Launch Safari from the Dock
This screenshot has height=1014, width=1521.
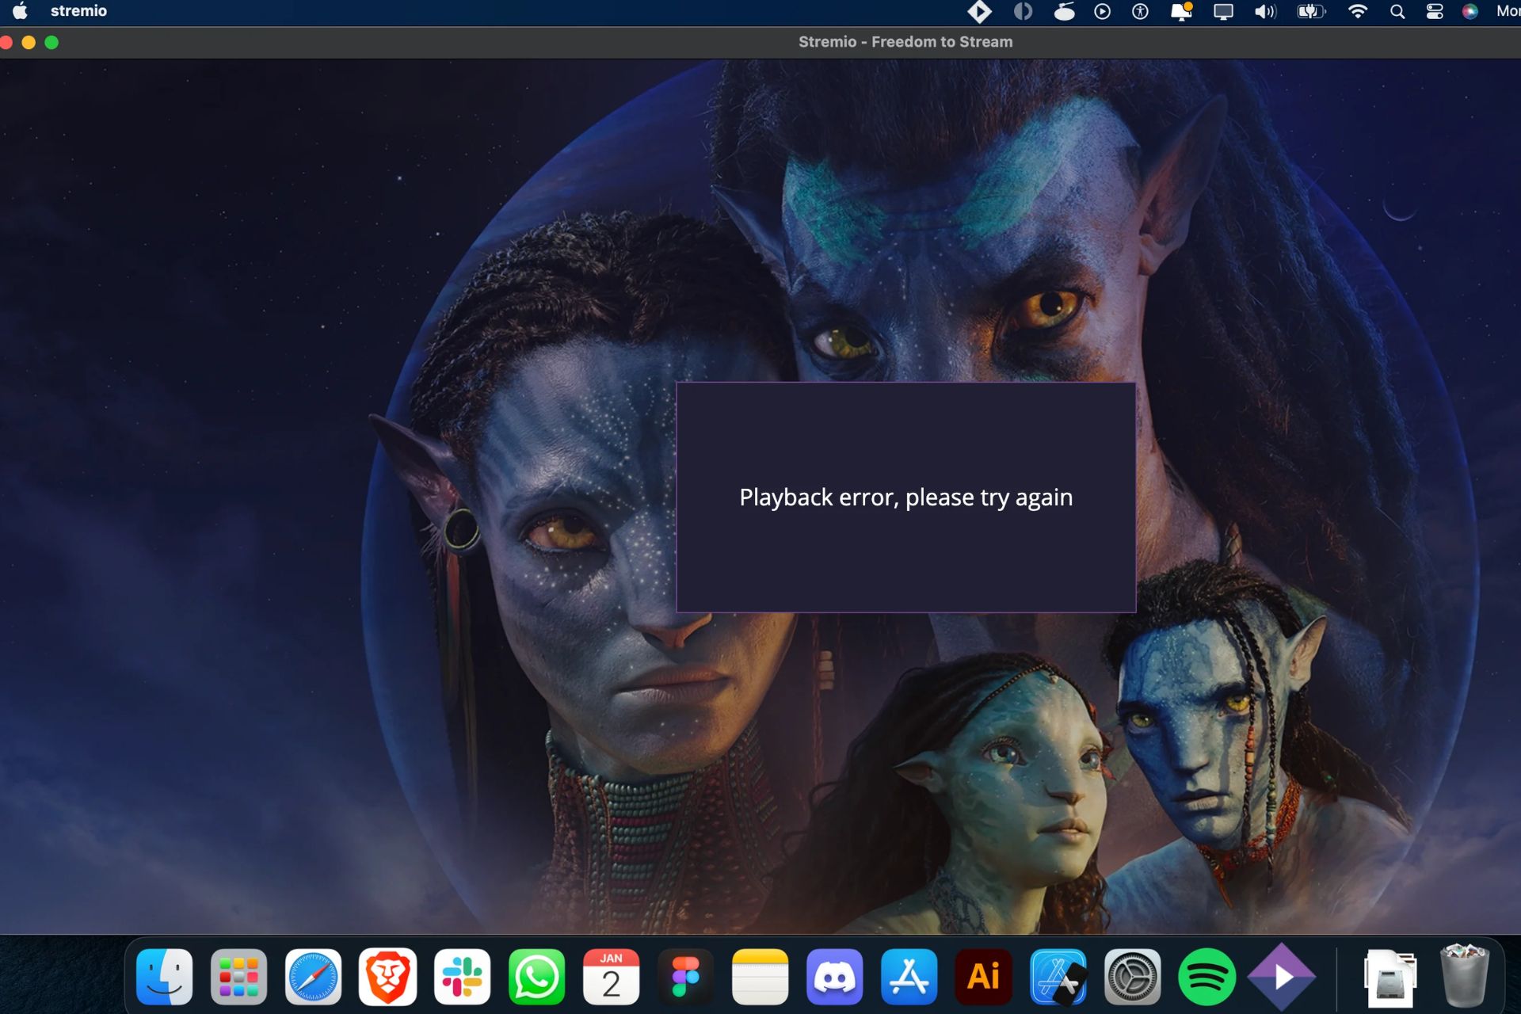tap(313, 977)
